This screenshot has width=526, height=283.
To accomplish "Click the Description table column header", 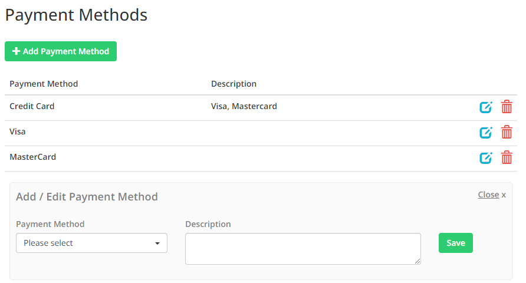I will pos(234,84).
